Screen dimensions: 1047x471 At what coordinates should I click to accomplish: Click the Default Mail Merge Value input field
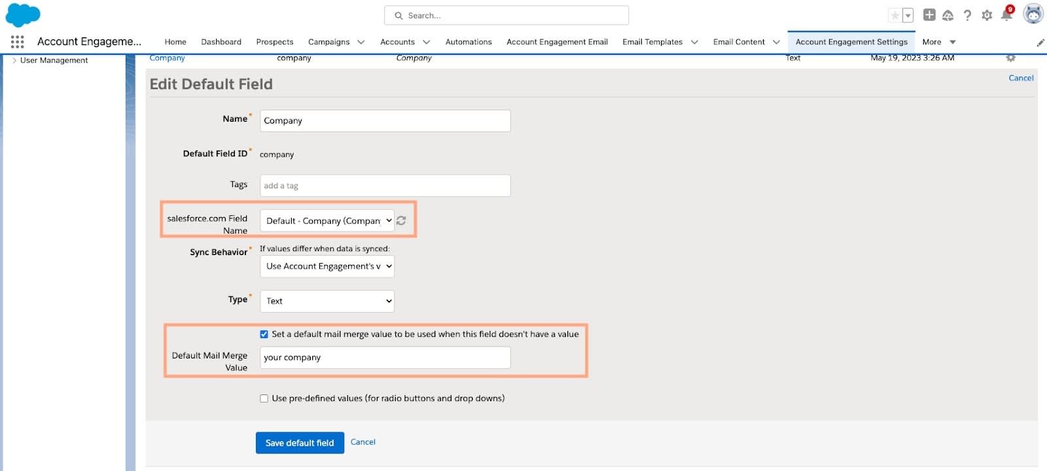pyautogui.click(x=385, y=358)
